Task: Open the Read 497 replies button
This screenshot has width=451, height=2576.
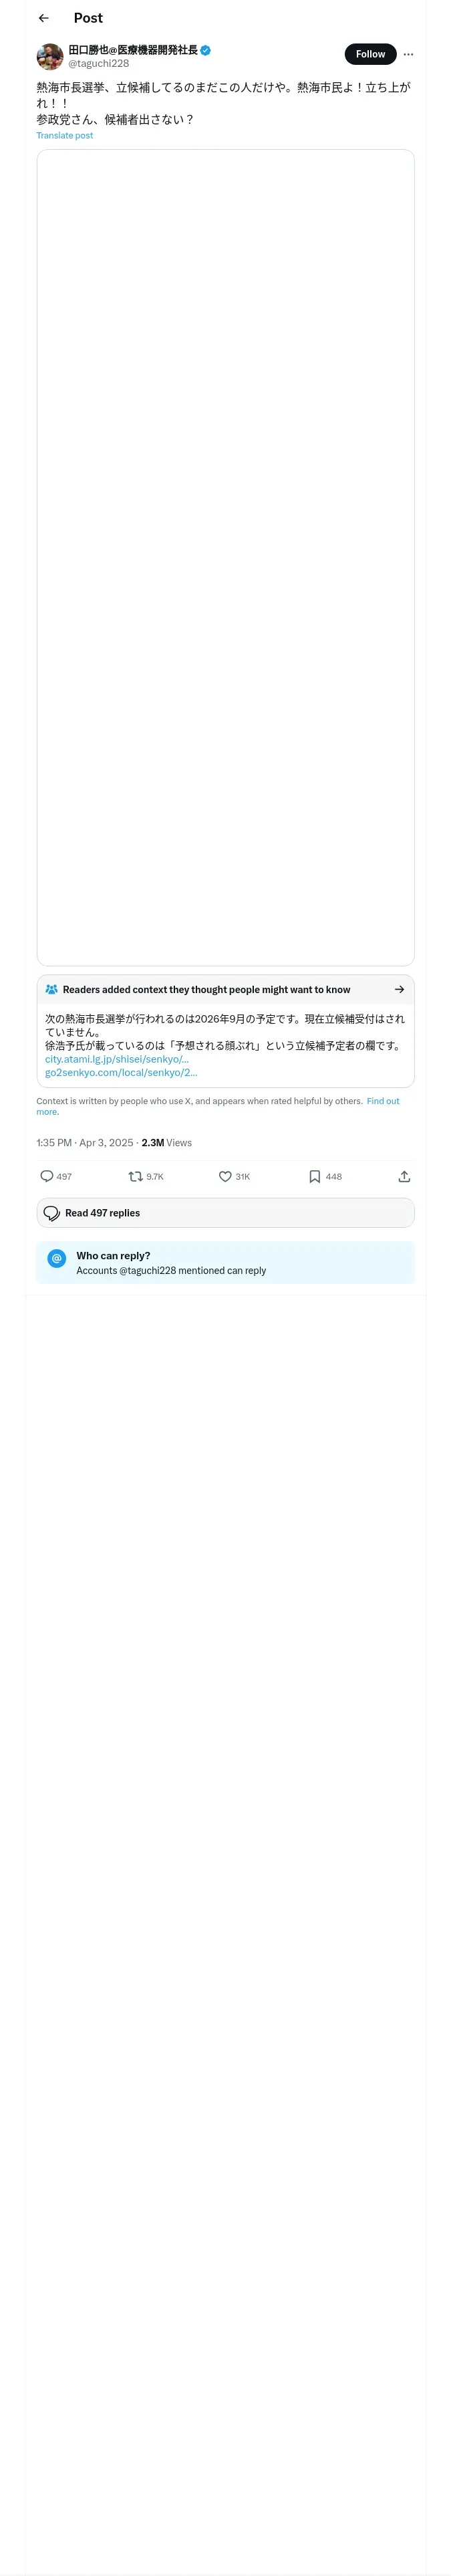Action: click(x=225, y=1213)
